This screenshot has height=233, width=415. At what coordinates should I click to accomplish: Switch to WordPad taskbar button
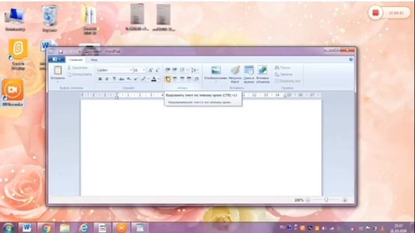(x=140, y=228)
